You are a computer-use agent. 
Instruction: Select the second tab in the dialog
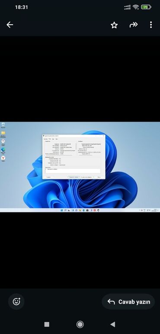(50, 139)
